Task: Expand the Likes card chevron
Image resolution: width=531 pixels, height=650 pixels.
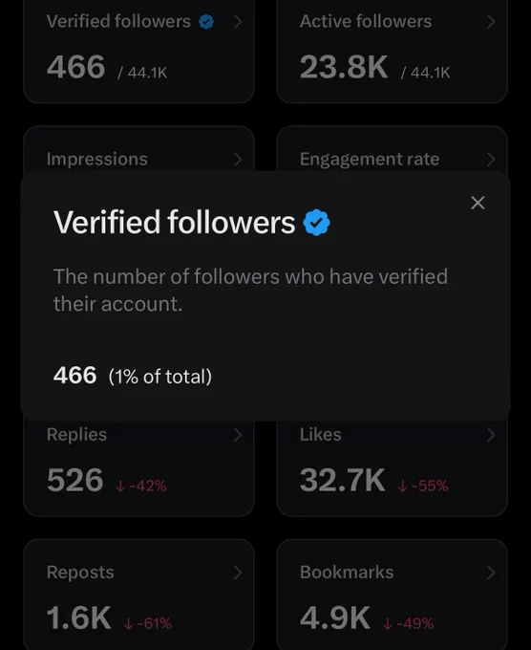Action: pos(491,435)
